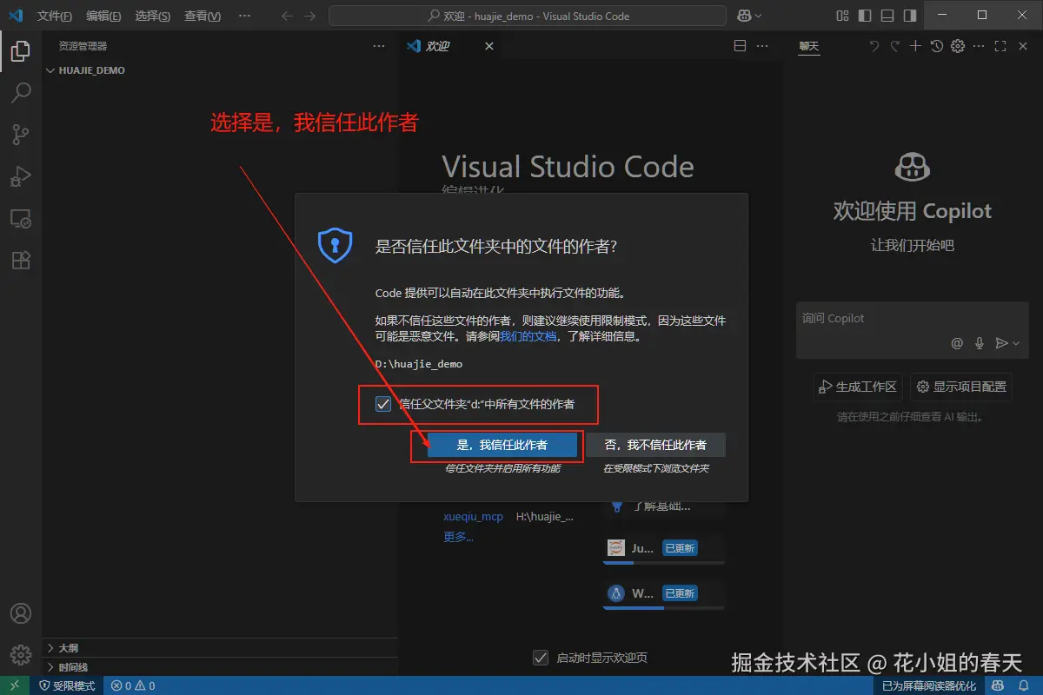1043x695 pixels.
Task: Open the Manage gear at activity bar bottom
Action: [21, 654]
